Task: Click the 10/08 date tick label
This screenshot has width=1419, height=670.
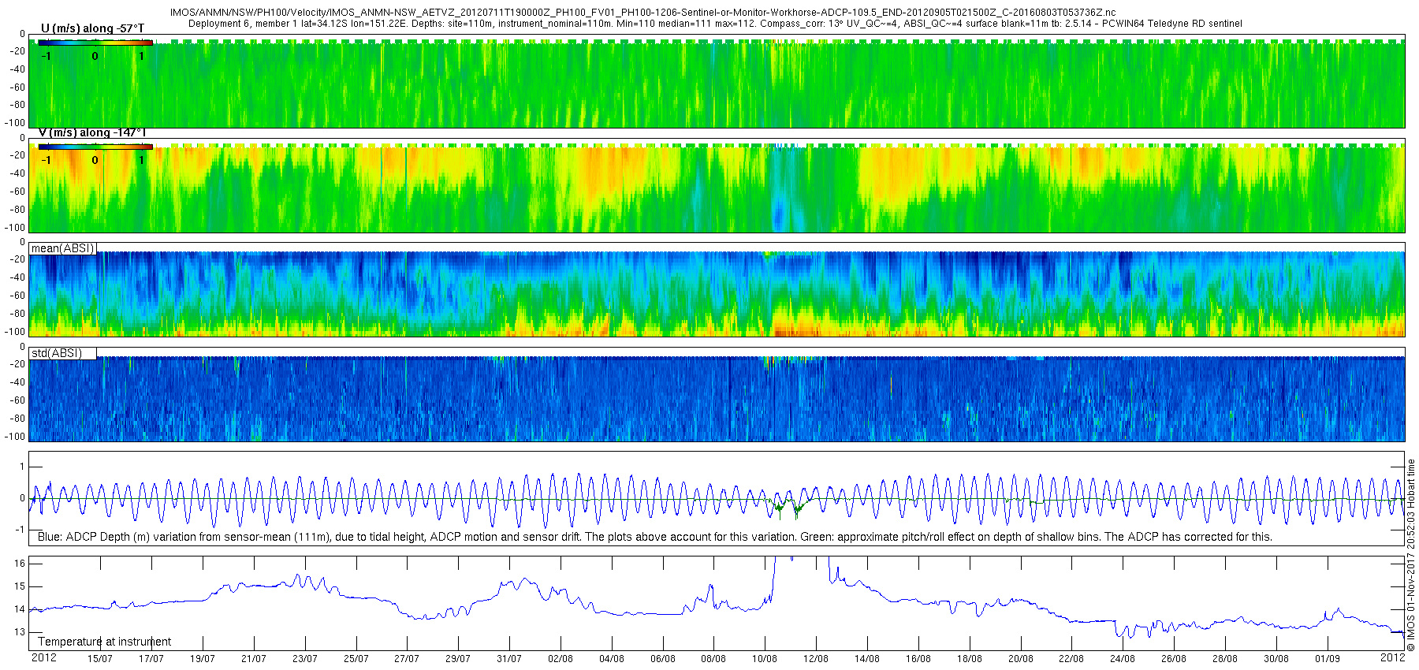Action: click(765, 659)
